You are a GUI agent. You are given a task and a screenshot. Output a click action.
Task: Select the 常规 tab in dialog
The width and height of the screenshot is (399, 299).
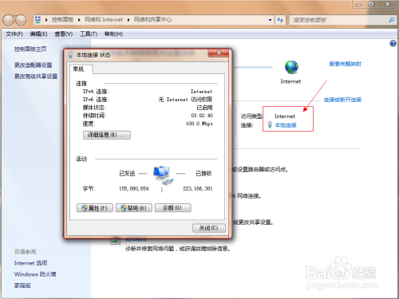(81, 69)
